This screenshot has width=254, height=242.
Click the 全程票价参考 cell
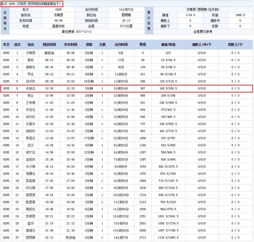(203, 32)
